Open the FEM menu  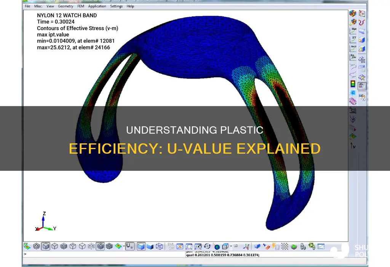pyautogui.click(x=81, y=6)
